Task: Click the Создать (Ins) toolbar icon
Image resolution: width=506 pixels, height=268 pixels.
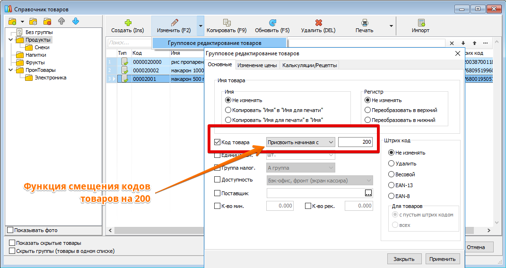Action: [x=128, y=23]
